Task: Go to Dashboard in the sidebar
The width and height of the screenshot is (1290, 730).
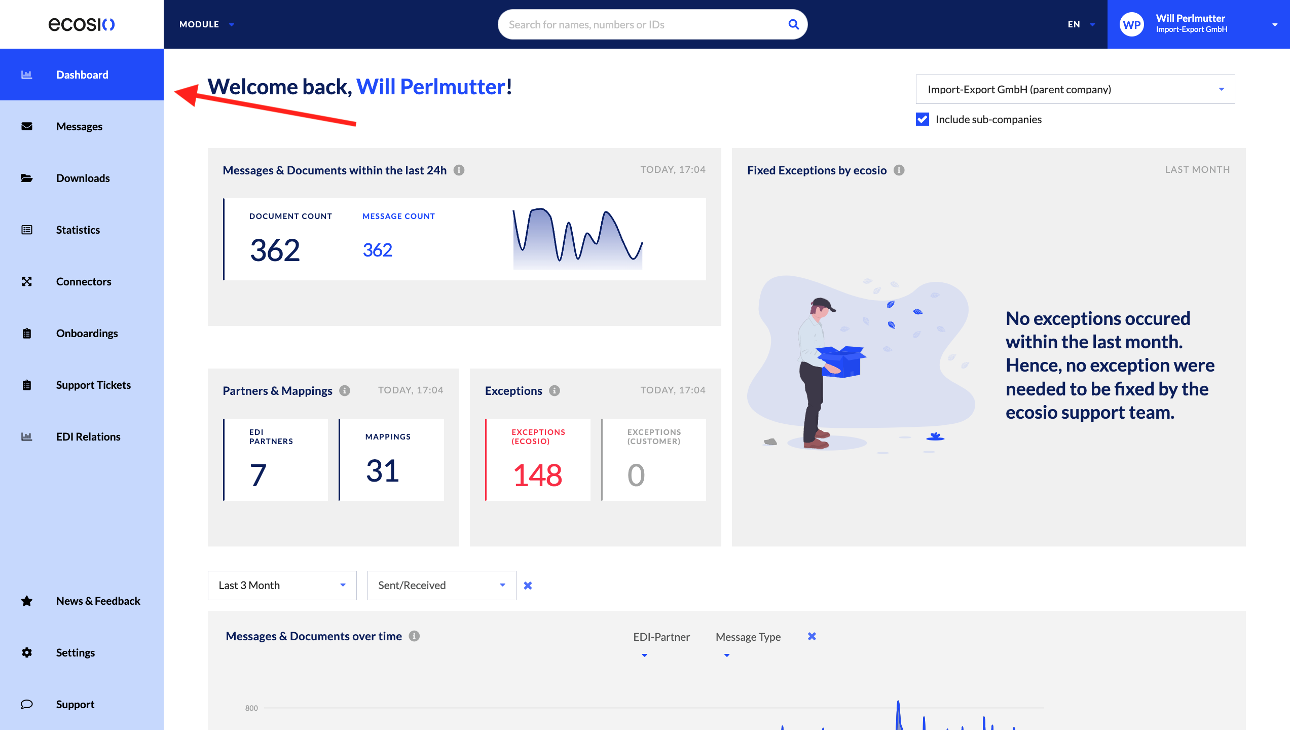Action: tap(82, 75)
